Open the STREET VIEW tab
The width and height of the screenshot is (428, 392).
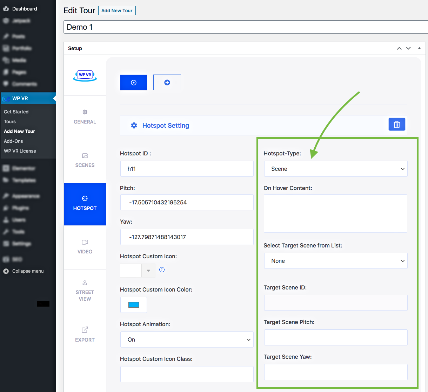point(85,291)
